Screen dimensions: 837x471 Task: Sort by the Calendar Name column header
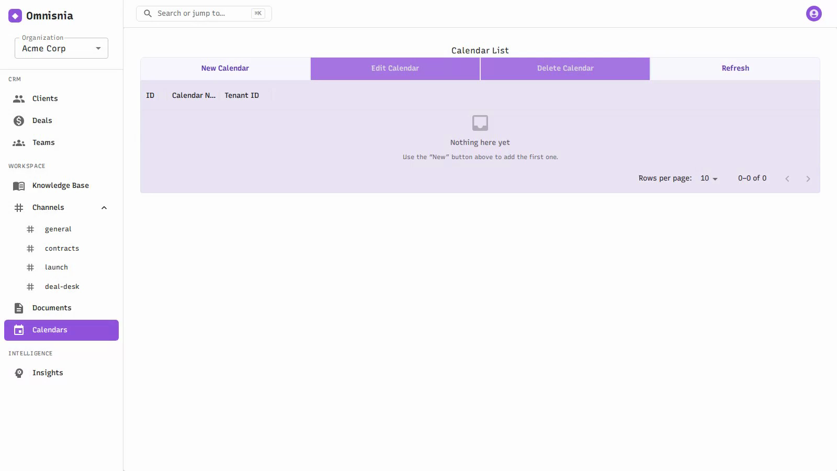(194, 95)
